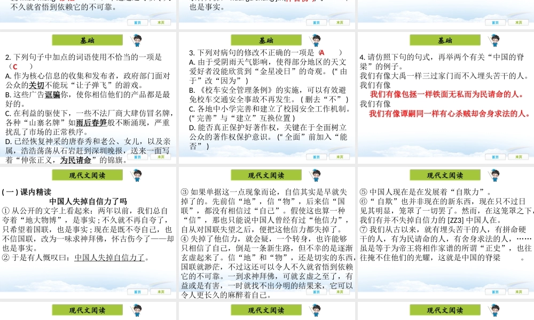This screenshot has width=534, height=320.
Task: Click underlined phrase 雨后春笋
Action: 91,123
